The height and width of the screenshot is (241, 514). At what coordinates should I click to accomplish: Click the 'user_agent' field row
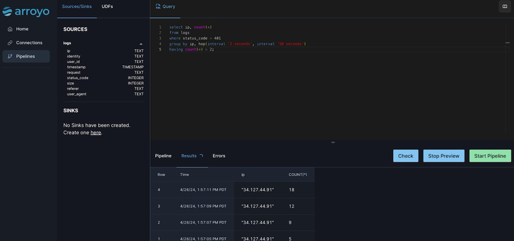[105, 94]
